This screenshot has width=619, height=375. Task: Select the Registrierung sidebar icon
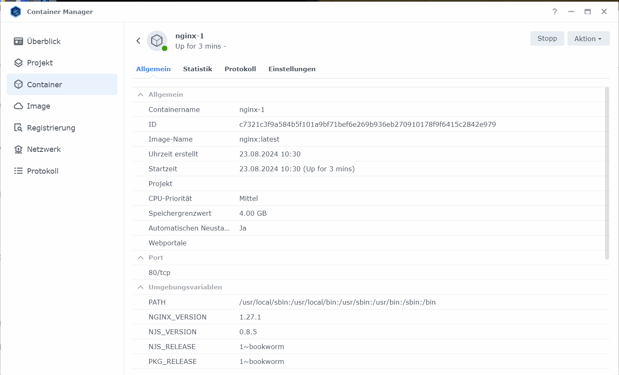pyautogui.click(x=19, y=128)
